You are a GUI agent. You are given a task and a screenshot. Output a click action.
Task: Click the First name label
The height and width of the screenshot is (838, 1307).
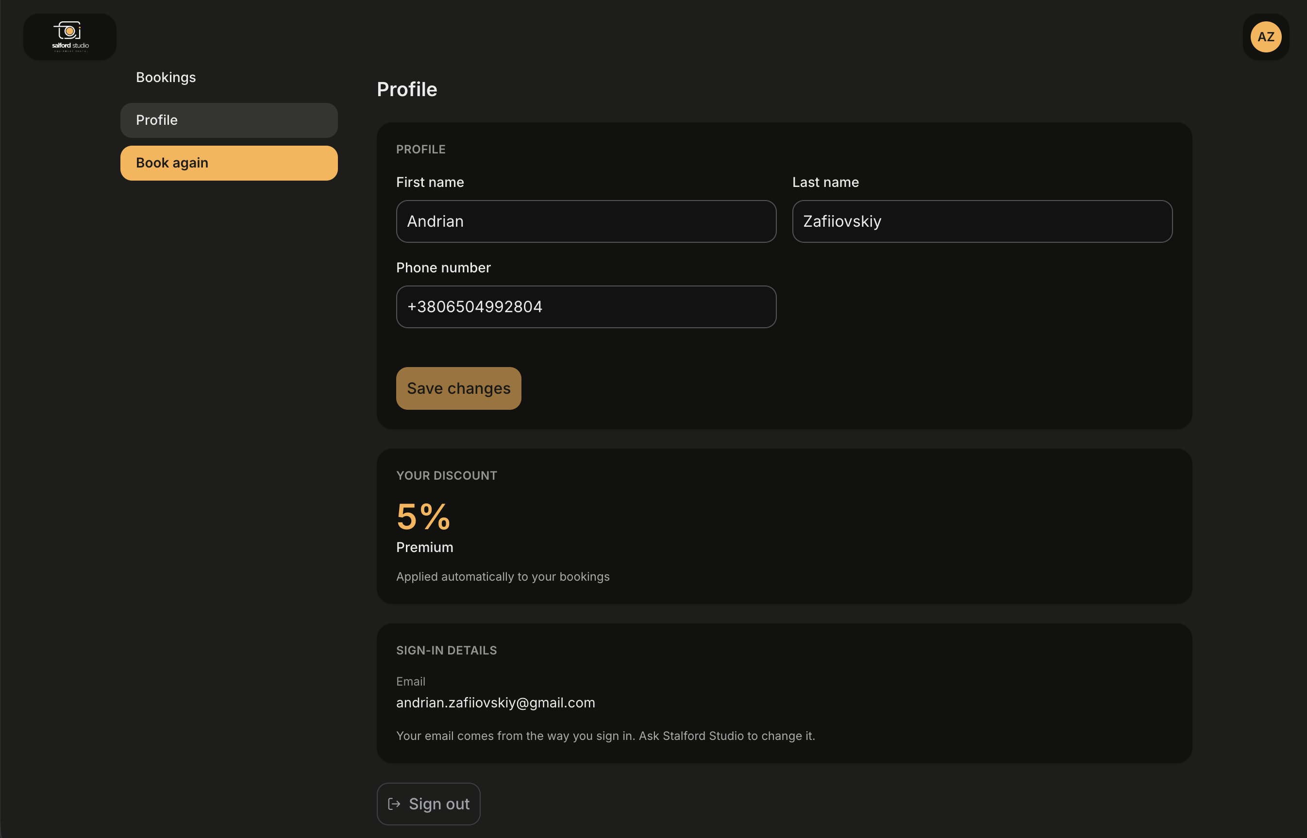(x=430, y=182)
